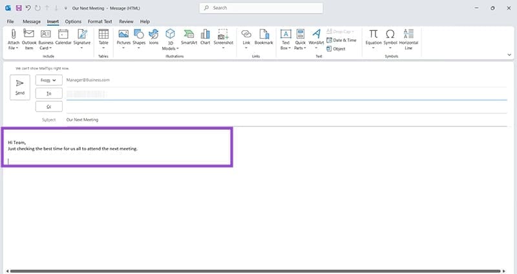This screenshot has height=274, width=517.
Task: Insert a Bookmark
Action: pos(264,37)
